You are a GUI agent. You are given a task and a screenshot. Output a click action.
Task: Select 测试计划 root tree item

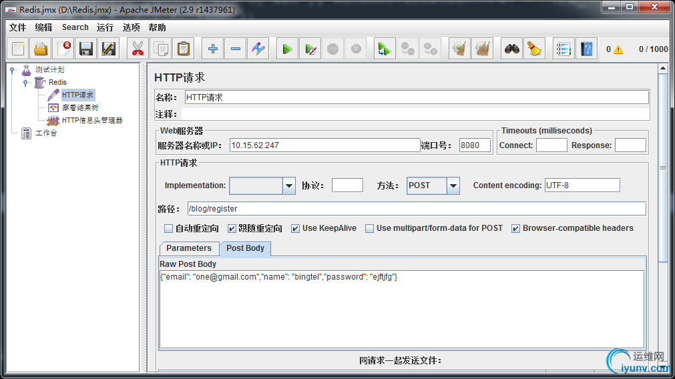[x=50, y=69]
